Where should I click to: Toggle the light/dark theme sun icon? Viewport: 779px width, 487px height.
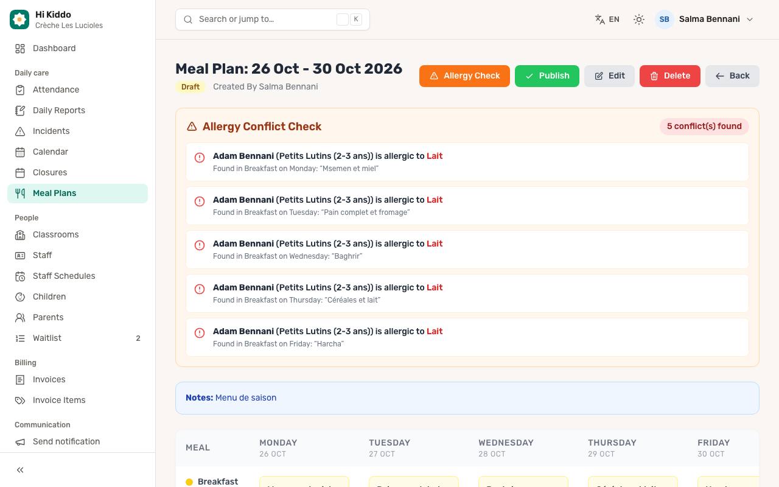[638, 19]
